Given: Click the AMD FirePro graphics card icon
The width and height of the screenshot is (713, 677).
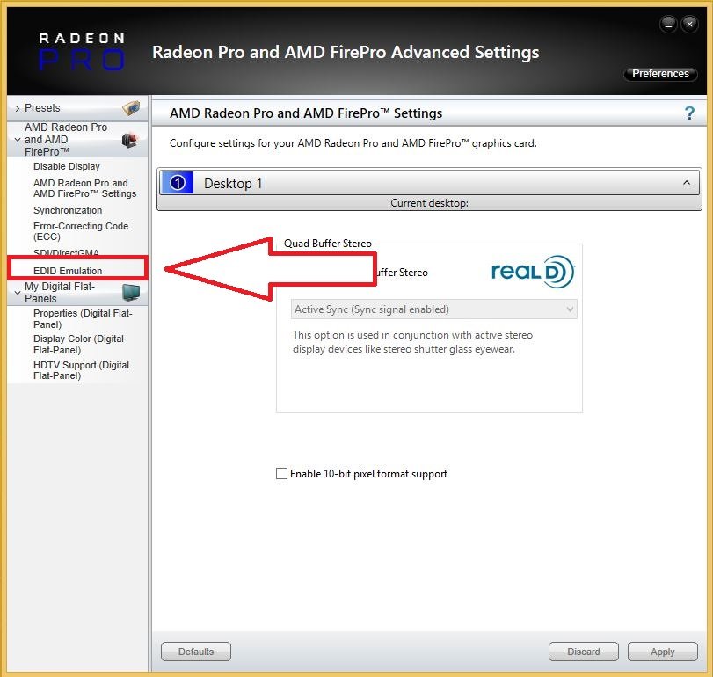Looking at the screenshot, I should tap(130, 140).
